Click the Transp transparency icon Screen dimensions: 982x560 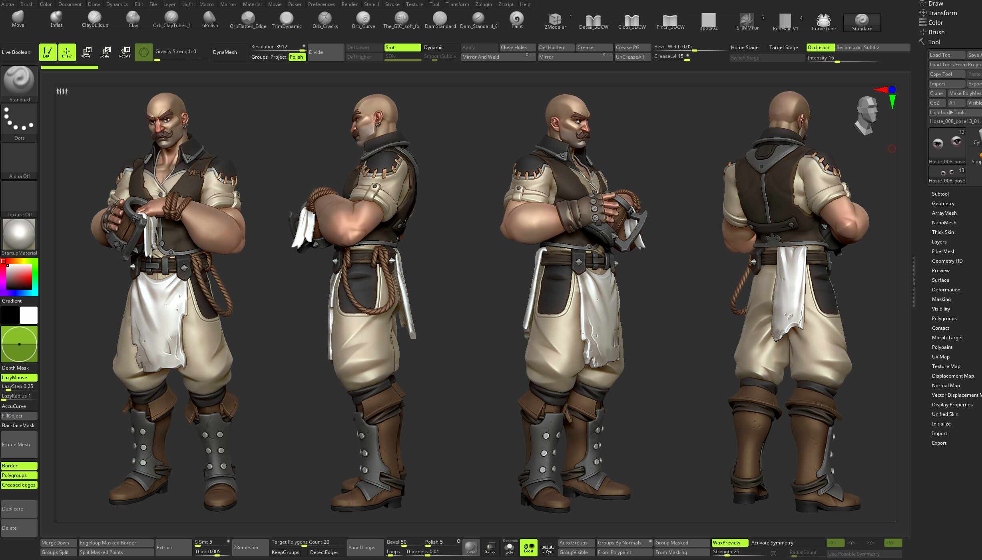(x=490, y=547)
